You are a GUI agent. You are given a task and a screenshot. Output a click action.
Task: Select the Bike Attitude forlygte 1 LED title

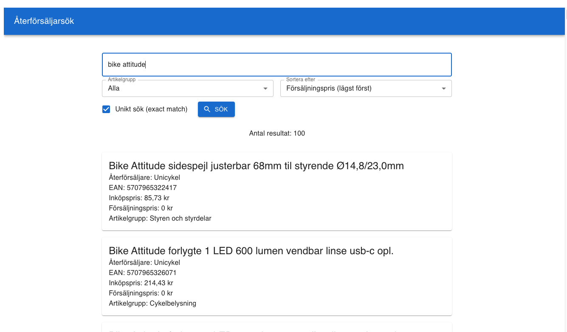[x=251, y=250]
